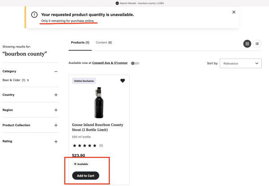Switch to grid view layout

[x=247, y=44]
